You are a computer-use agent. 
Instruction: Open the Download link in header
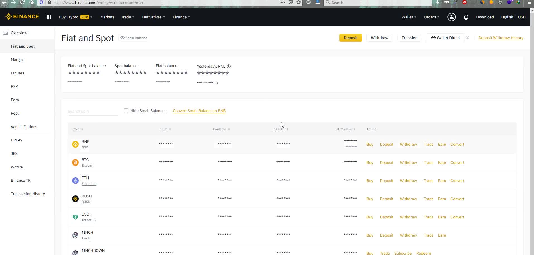(485, 17)
